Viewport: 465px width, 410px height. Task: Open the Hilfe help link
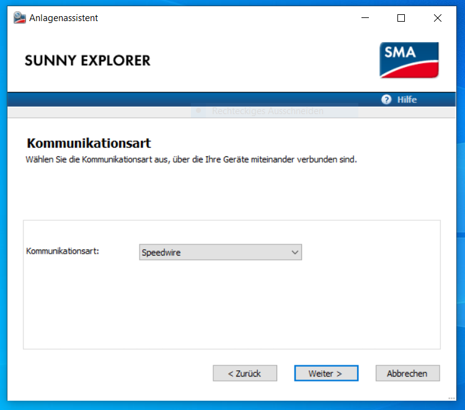point(407,100)
